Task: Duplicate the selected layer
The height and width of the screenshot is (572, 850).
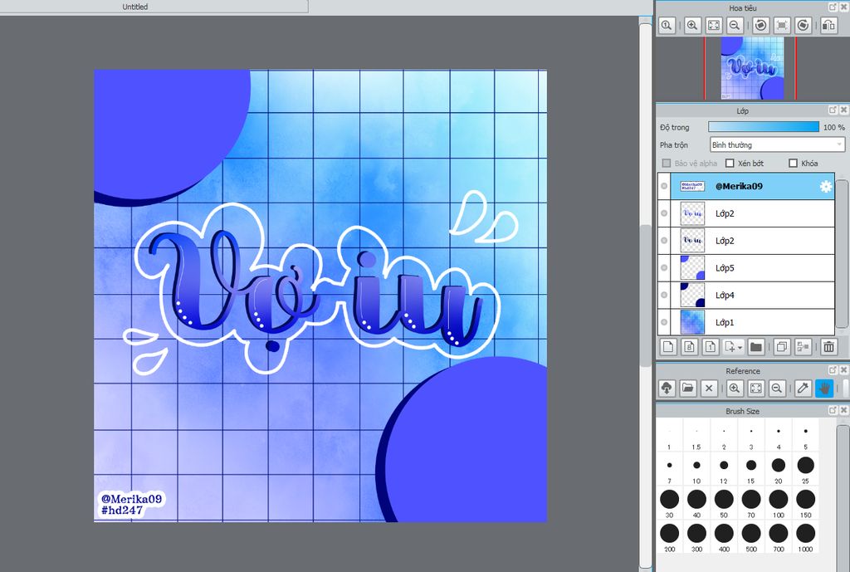Action: tap(782, 346)
